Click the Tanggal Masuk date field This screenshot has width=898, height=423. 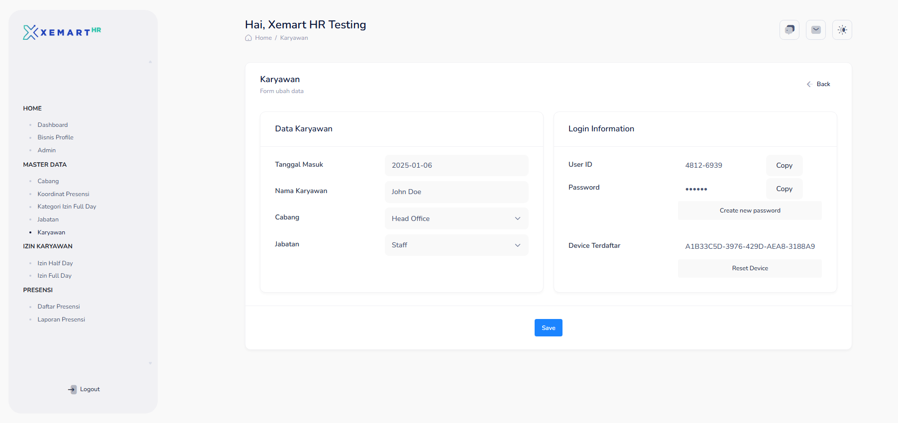(x=456, y=165)
